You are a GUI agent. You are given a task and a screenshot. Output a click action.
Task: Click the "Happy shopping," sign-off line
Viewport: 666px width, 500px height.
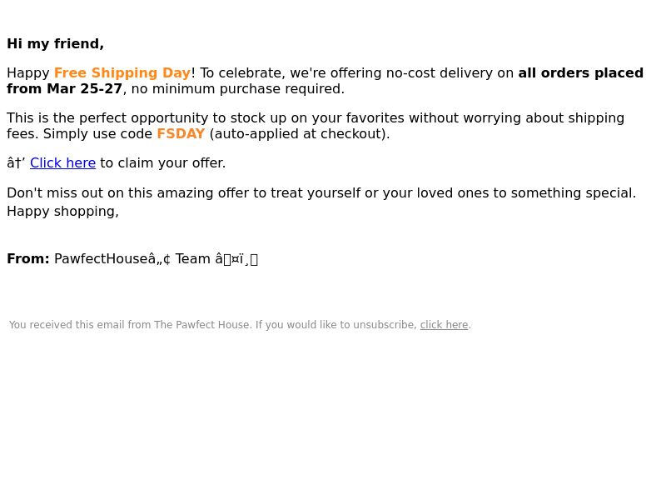click(x=63, y=212)
